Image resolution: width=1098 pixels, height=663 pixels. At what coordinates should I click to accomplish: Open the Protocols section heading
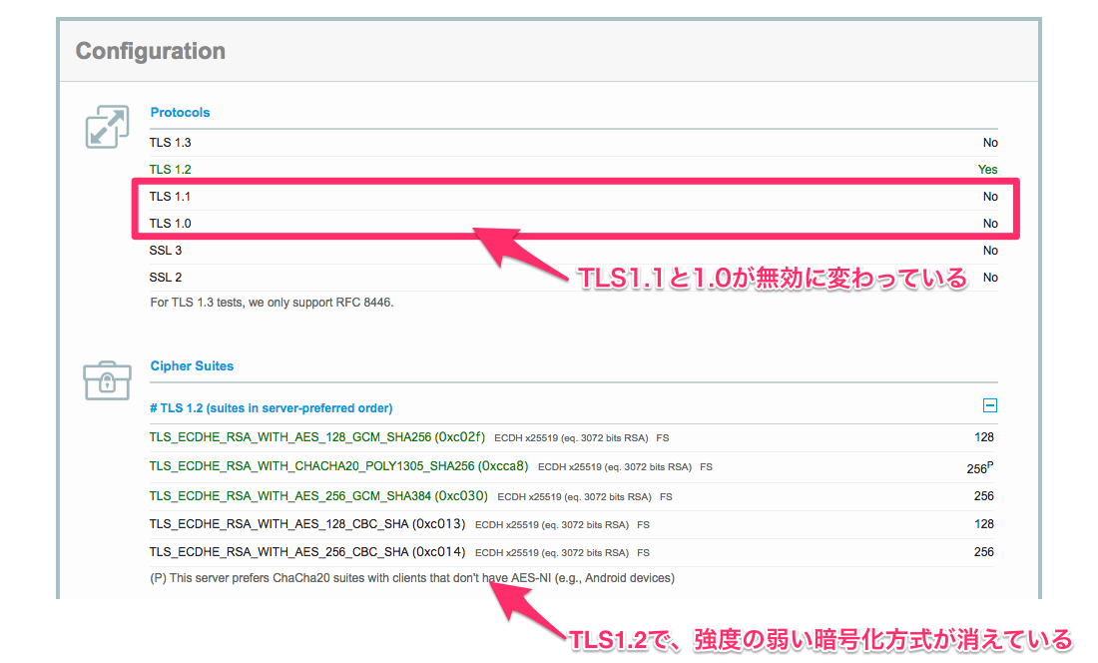point(180,112)
